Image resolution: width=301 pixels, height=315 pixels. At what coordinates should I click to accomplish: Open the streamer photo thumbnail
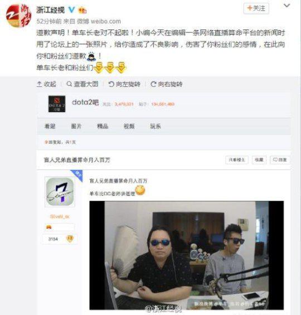coord(186,255)
